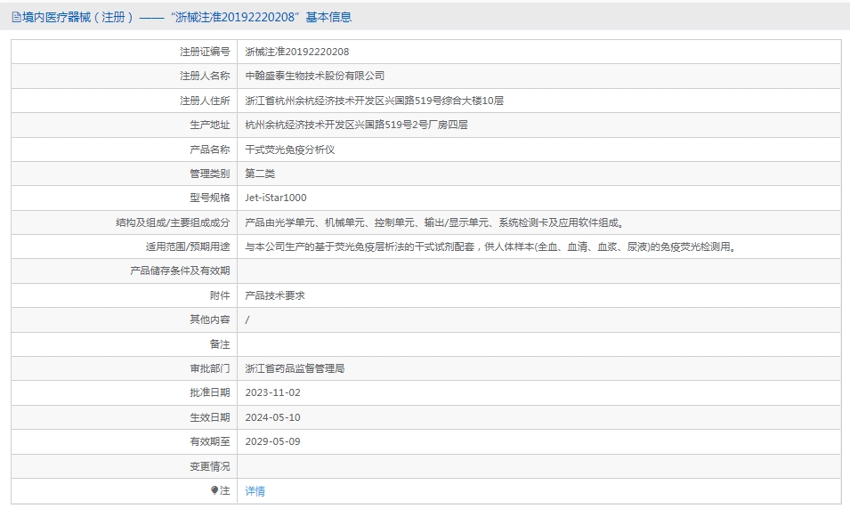Viewport: 850px width, 509px height.
Task: Click the 生产地址 row label
Action: point(210,125)
